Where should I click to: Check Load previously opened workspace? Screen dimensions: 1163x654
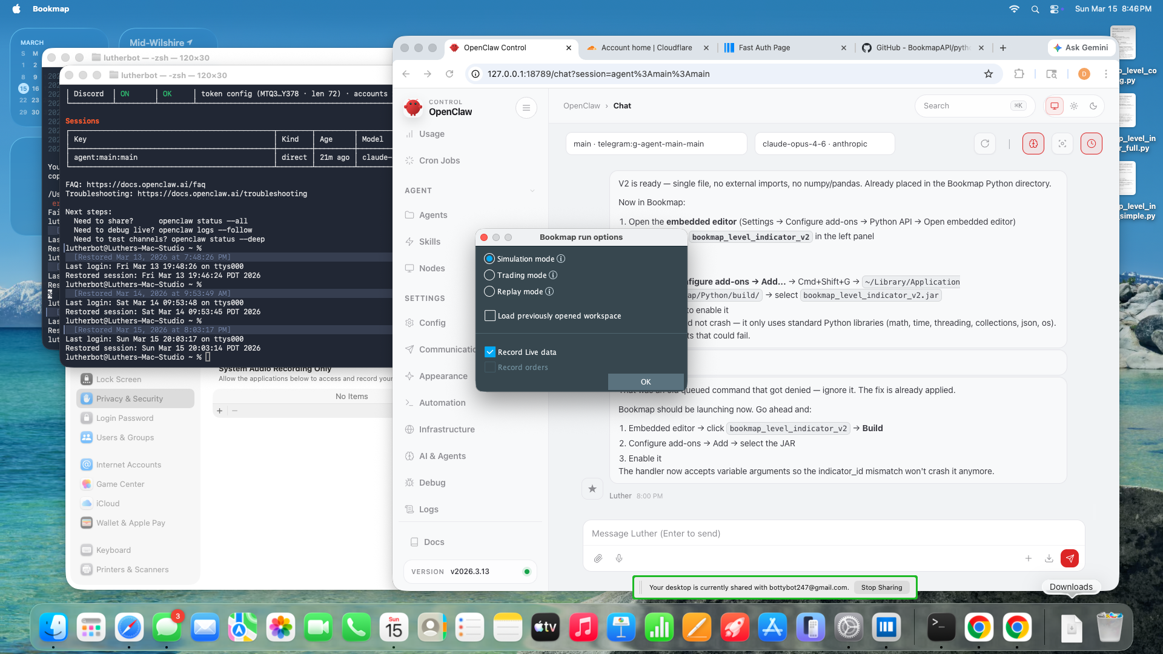(490, 315)
